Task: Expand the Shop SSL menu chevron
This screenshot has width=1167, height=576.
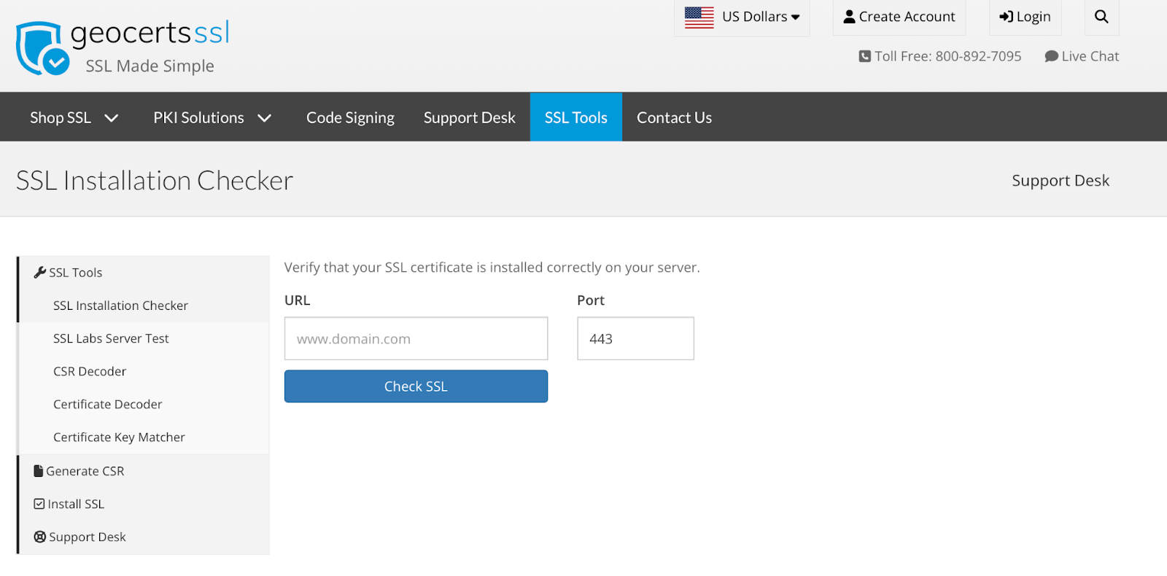Action: pos(111,117)
